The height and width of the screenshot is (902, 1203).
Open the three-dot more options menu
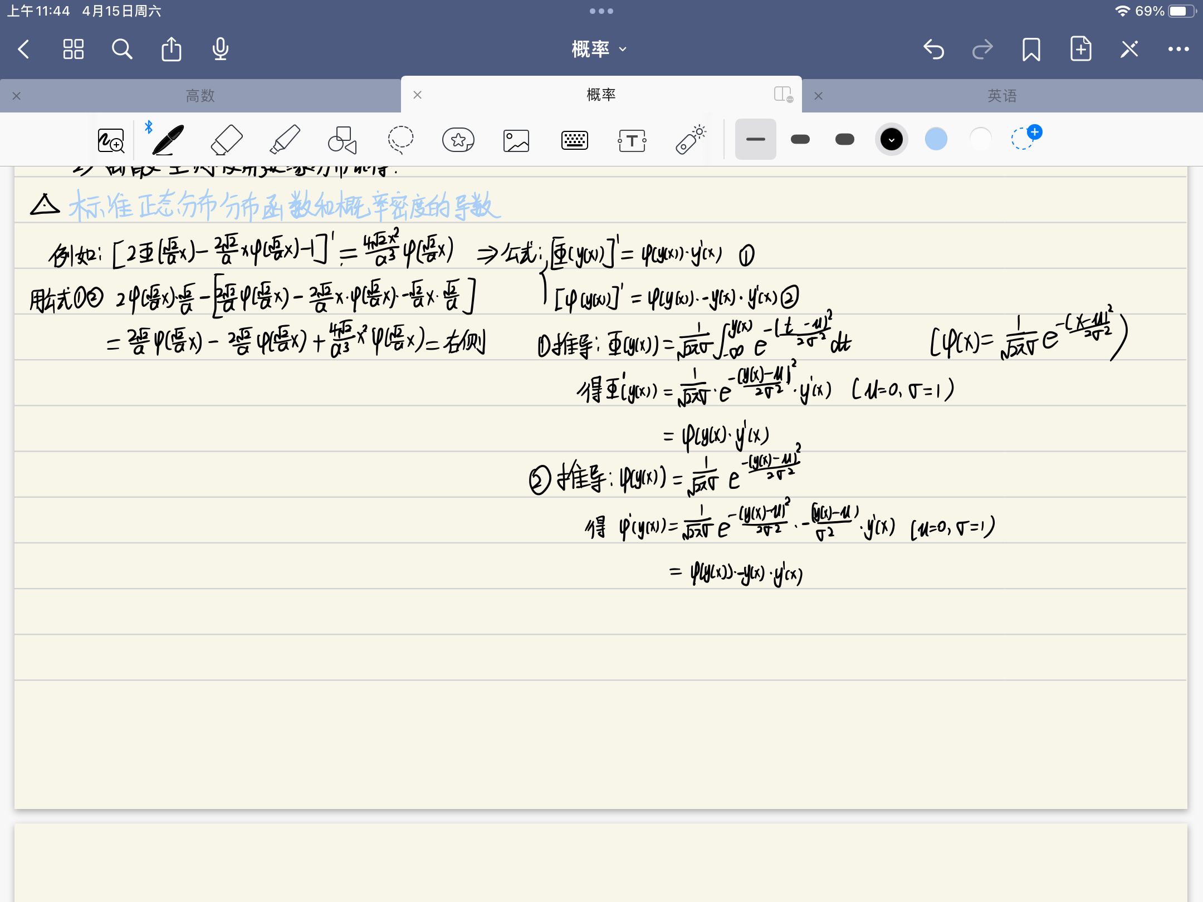[1178, 49]
